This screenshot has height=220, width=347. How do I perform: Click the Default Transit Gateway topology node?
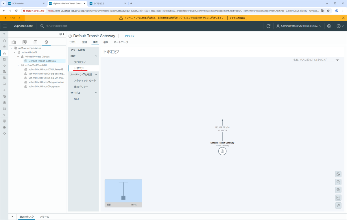(222, 151)
